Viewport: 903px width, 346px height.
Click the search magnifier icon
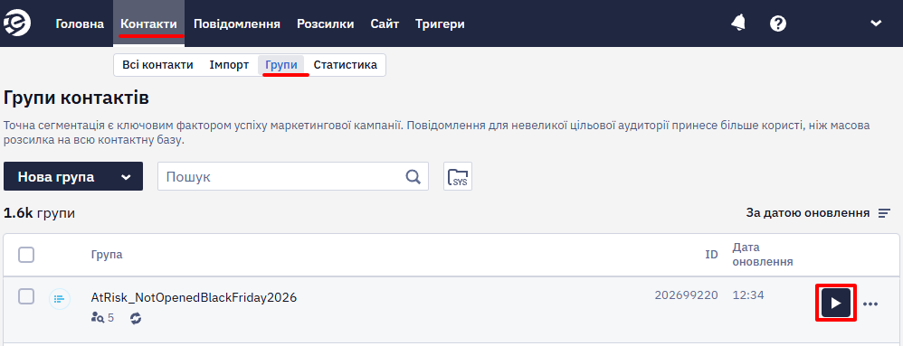[413, 176]
